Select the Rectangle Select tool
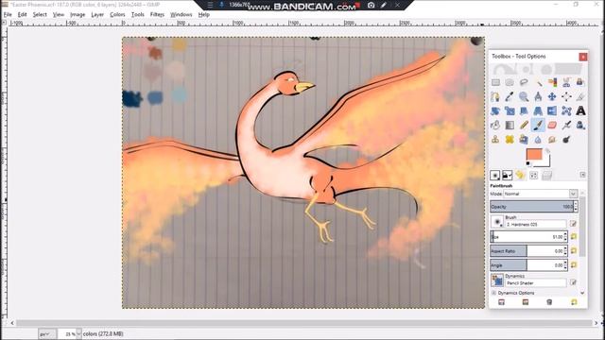This screenshot has width=605, height=340. [495, 82]
